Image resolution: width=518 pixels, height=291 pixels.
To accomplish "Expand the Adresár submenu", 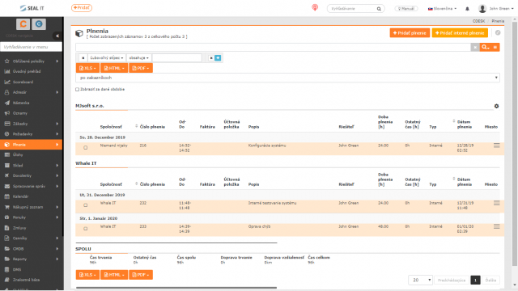I will (57, 92).
